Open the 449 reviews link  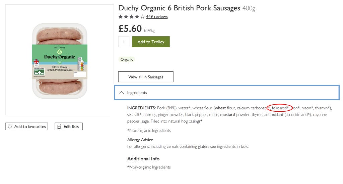pyautogui.click(x=157, y=17)
